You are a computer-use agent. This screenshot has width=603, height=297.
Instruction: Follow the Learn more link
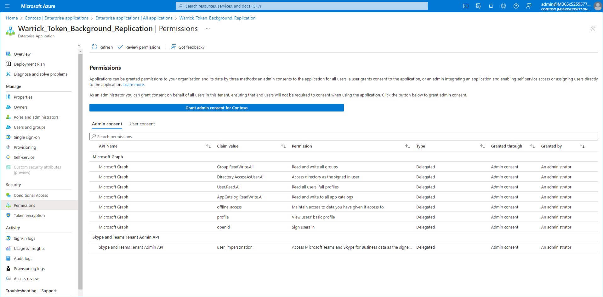pyautogui.click(x=134, y=85)
